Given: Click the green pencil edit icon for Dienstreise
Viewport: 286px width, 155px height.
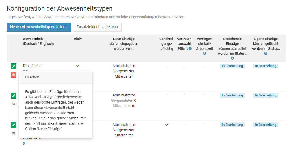Looking at the screenshot, I should 14,66.
